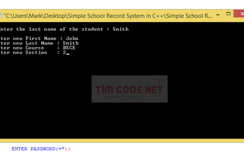The height and width of the screenshot is (162, 244).
Task: Click the console window title path
Action: [x=107, y=16]
